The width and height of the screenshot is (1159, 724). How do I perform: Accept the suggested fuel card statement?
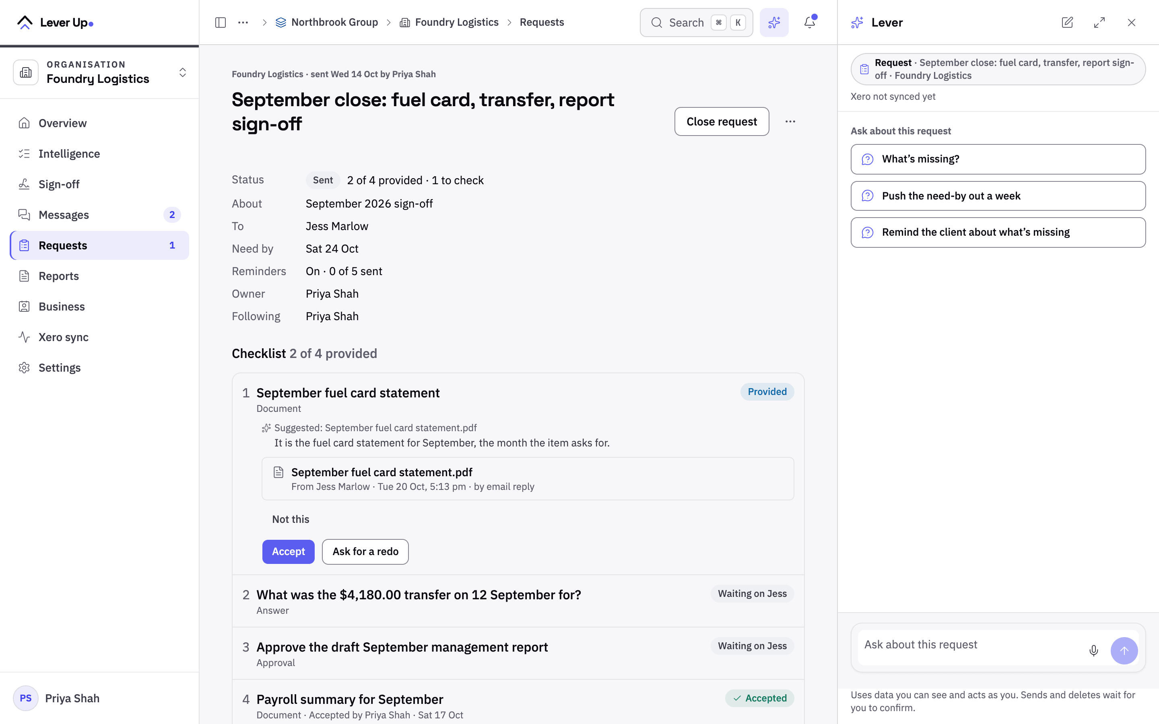pos(288,551)
